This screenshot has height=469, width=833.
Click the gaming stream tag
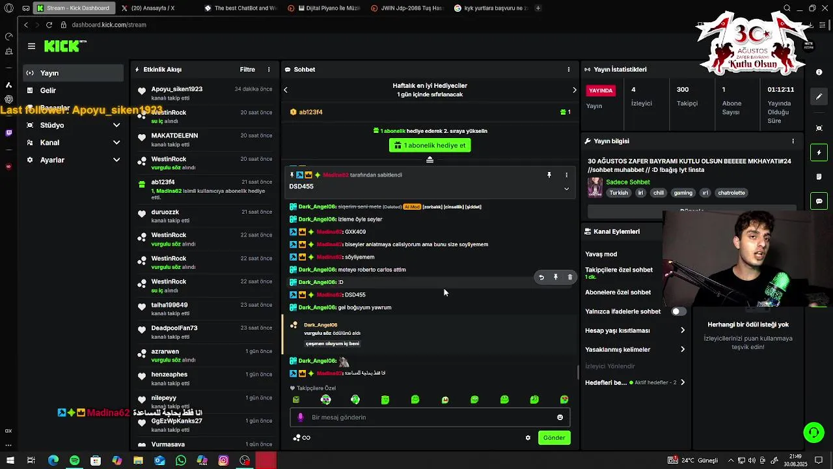[683, 193]
